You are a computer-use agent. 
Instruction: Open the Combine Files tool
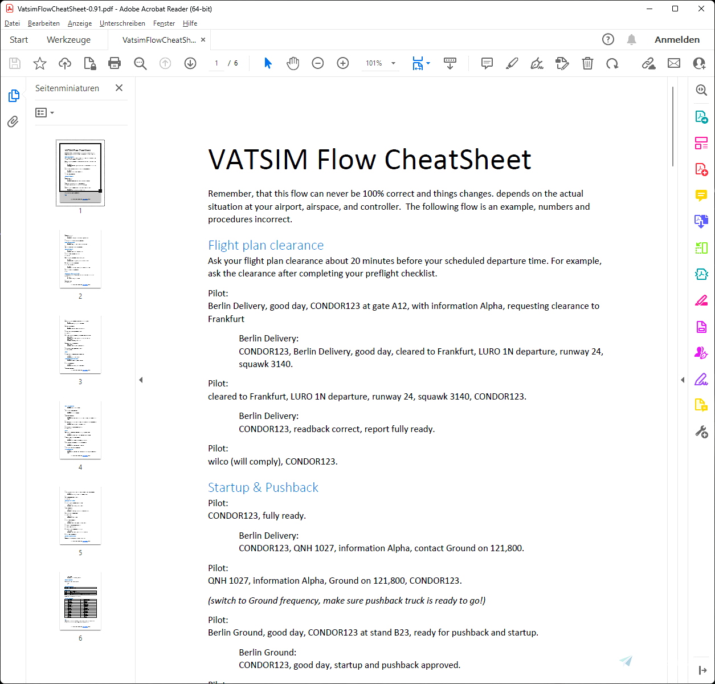coord(701,221)
